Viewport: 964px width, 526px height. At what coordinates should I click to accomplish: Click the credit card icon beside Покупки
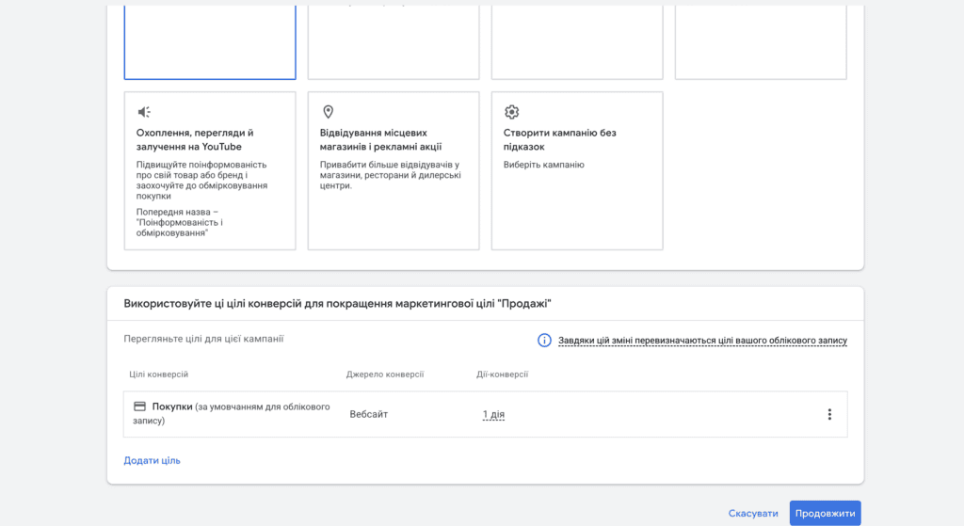click(x=139, y=406)
